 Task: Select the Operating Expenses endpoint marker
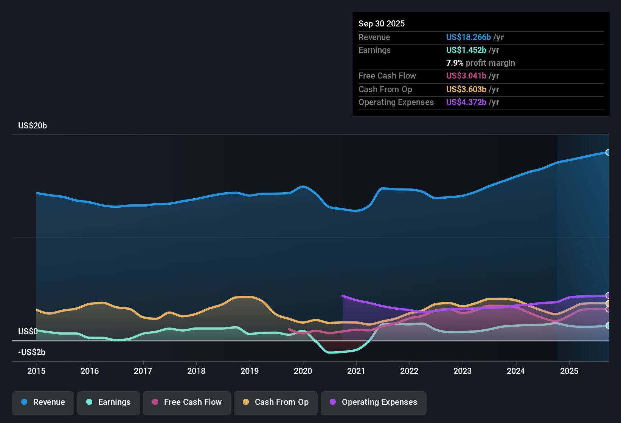pyautogui.click(x=608, y=295)
